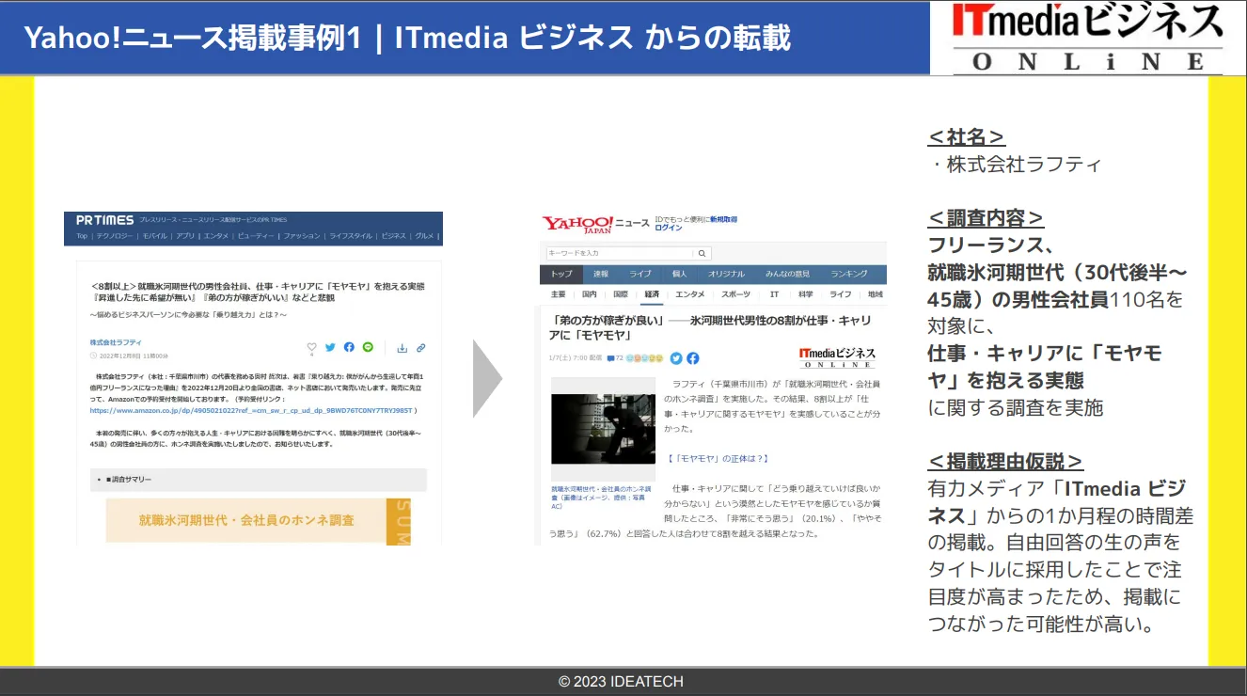Click the Yahoo headline 「弟の方が稼ぎが良い」

(711, 327)
